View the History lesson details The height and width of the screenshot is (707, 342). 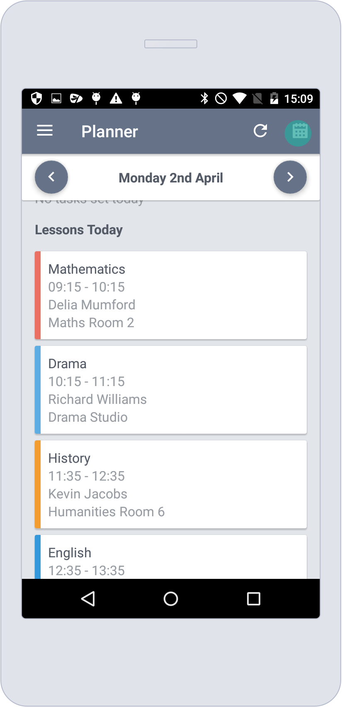[x=171, y=484]
